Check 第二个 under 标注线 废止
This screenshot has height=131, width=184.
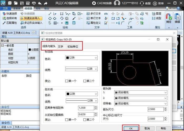point(85,81)
